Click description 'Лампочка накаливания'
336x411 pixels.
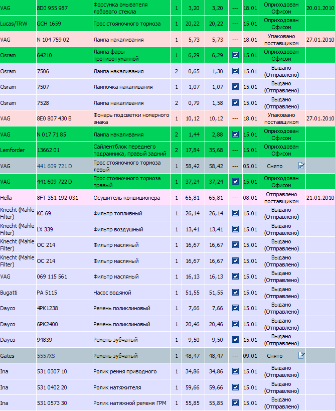pyautogui.click(x=123, y=87)
